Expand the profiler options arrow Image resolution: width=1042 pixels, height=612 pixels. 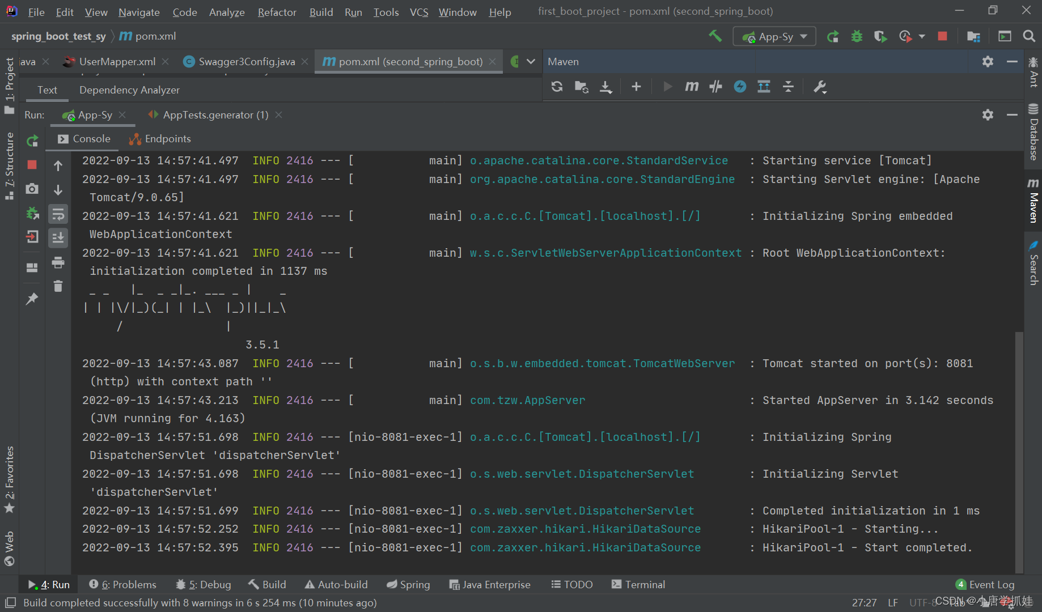click(922, 36)
